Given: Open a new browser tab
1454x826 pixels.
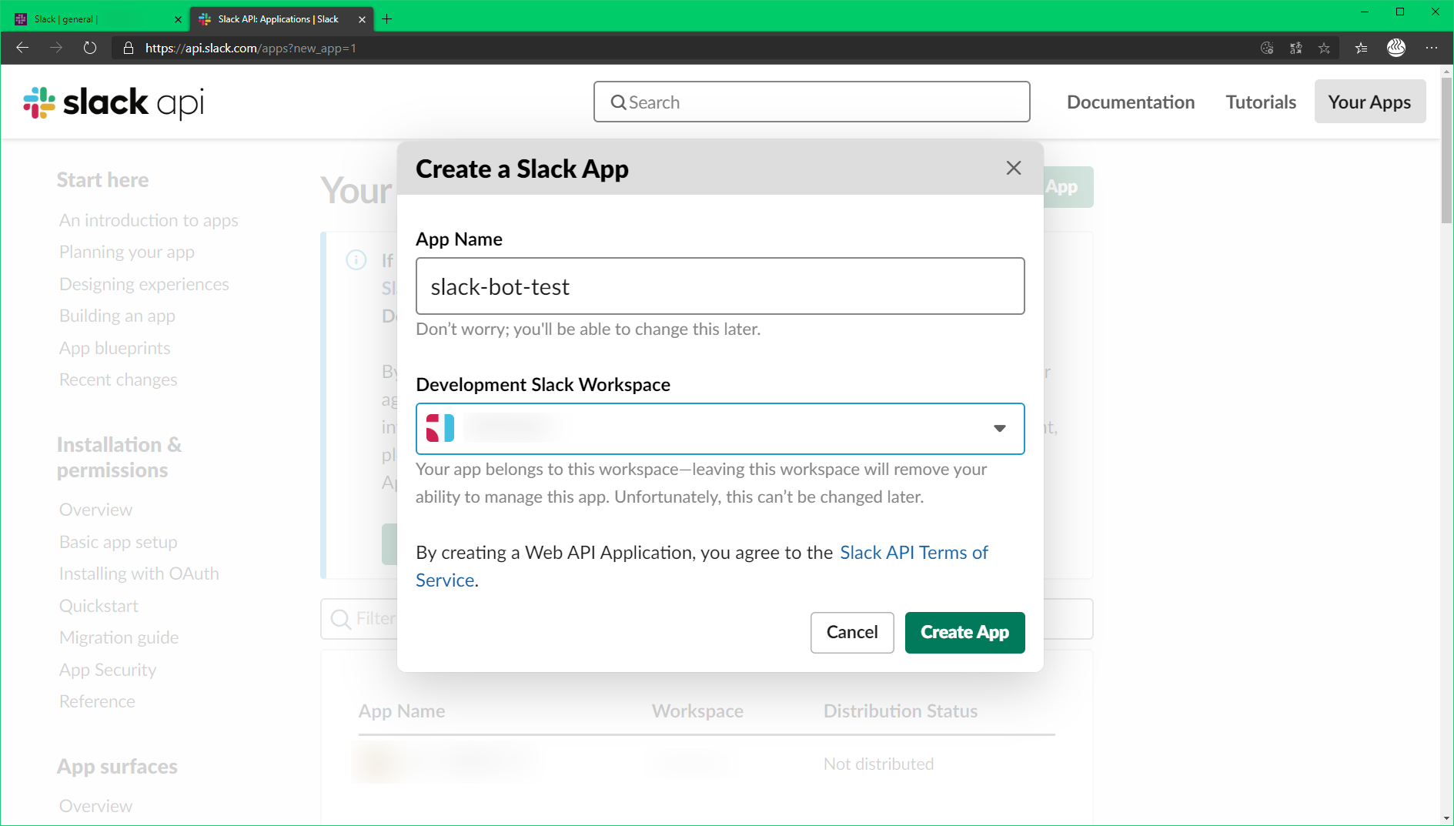Looking at the screenshot, I should coord(387,18).
